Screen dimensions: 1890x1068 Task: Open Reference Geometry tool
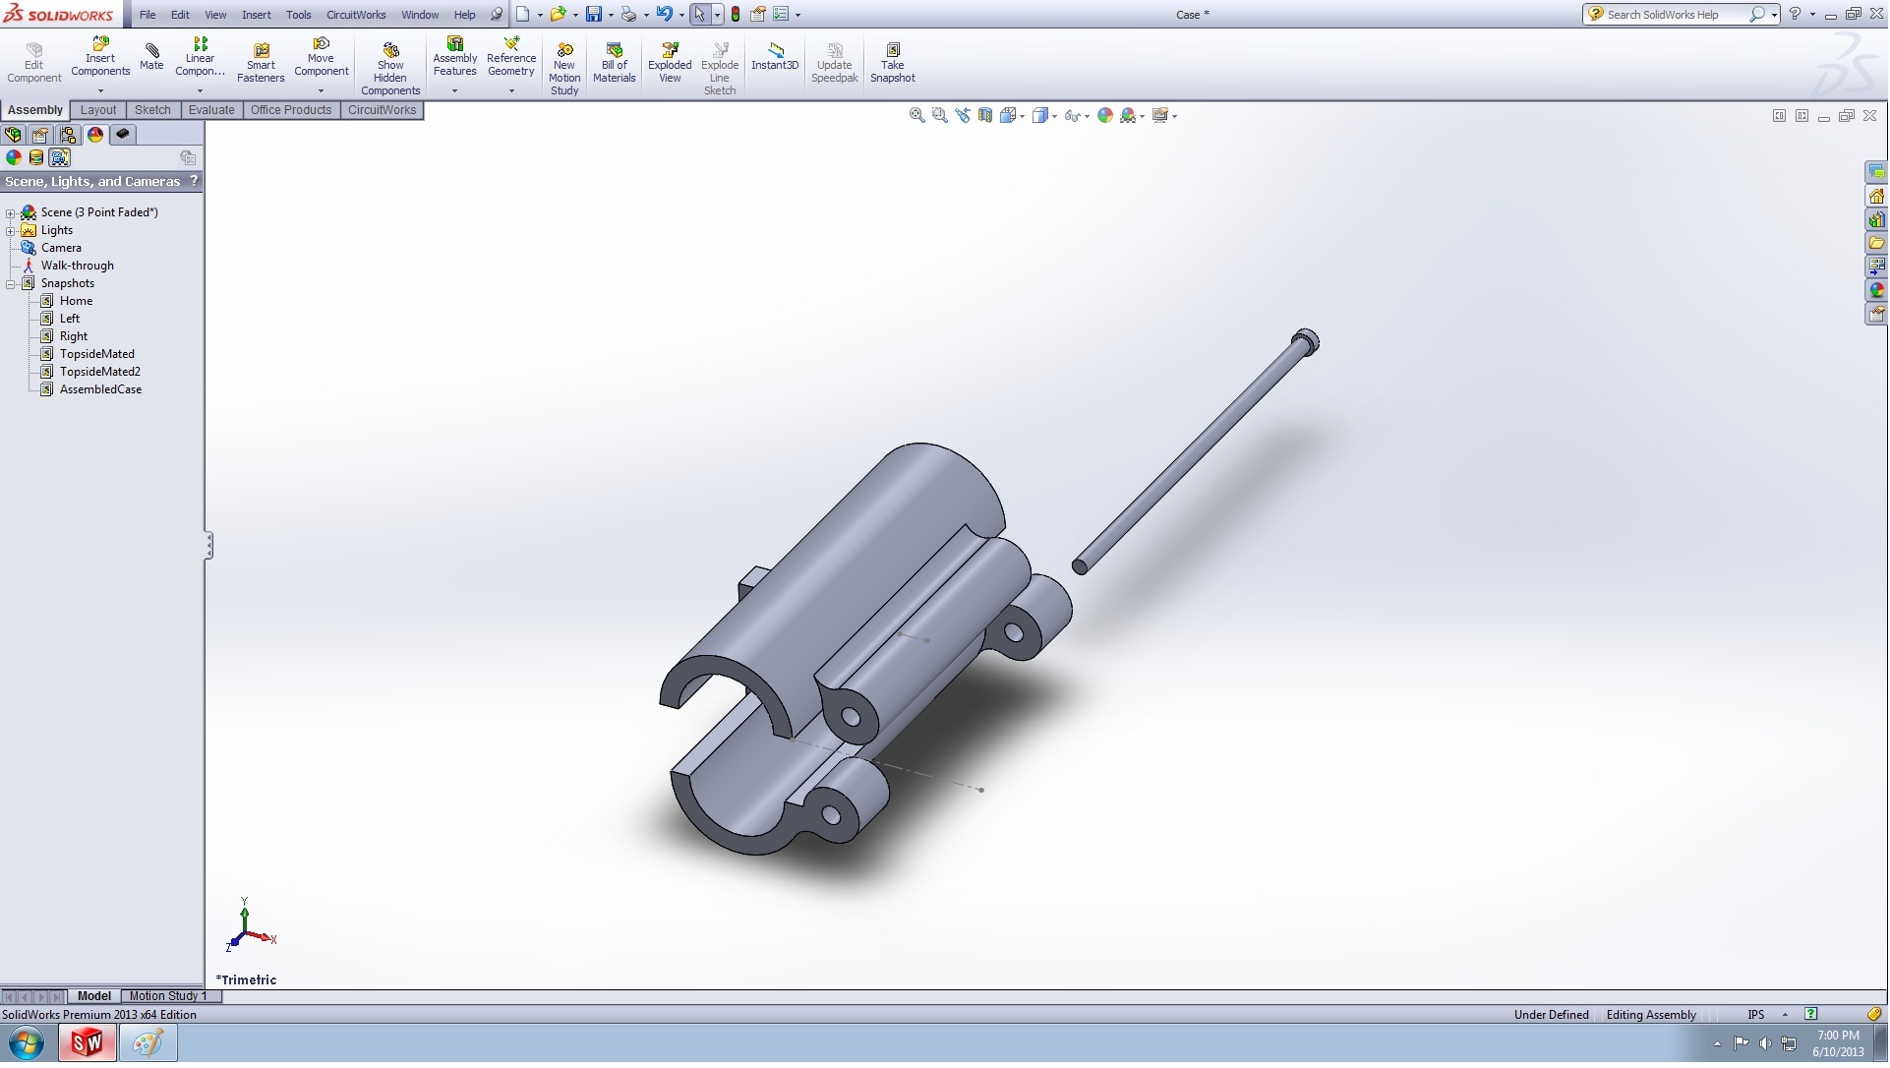511,57
